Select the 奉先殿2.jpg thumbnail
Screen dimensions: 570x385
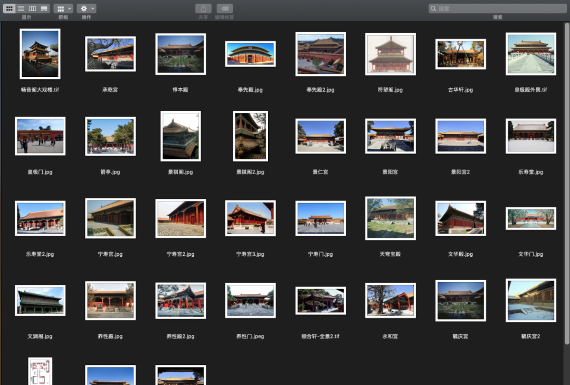(x=321, y=54)
